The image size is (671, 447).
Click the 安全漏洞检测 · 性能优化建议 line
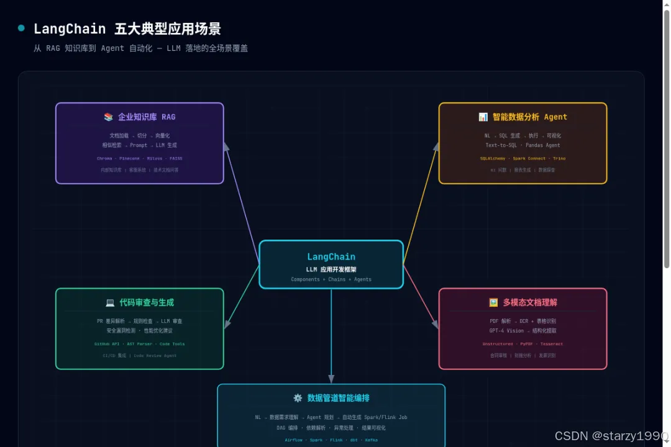(140, 331)
